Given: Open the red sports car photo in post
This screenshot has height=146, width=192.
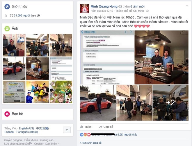Looking at the screenshot, I should tap(98, 103).
